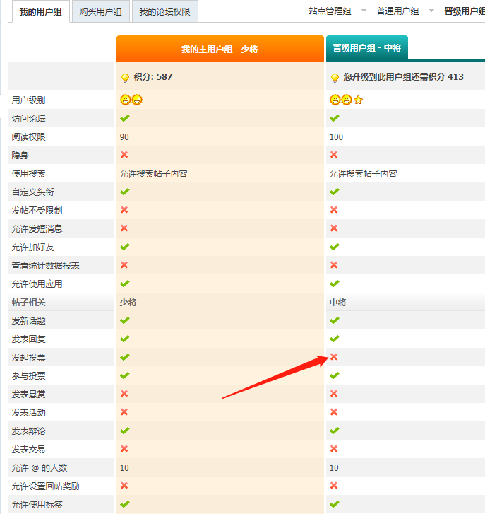This screenshot has height=514, width=485.
Task: Click the 帖子相关 section row label
Action: click(28, 302)
